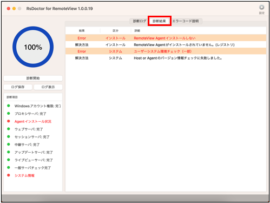Select Windowsアカウント権限 item
The height and width of the screenshot is (203, 270).
click(37, 106)
